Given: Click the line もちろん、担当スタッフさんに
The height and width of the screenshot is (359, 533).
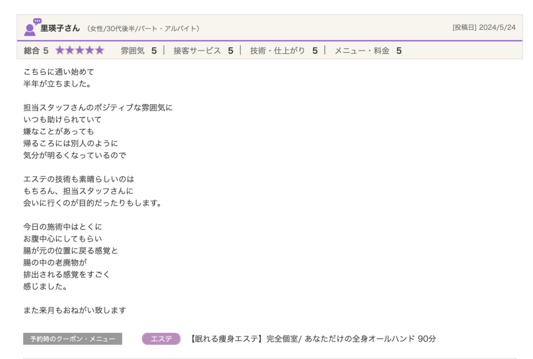Looking at the screenshot, I should (79, 191).
